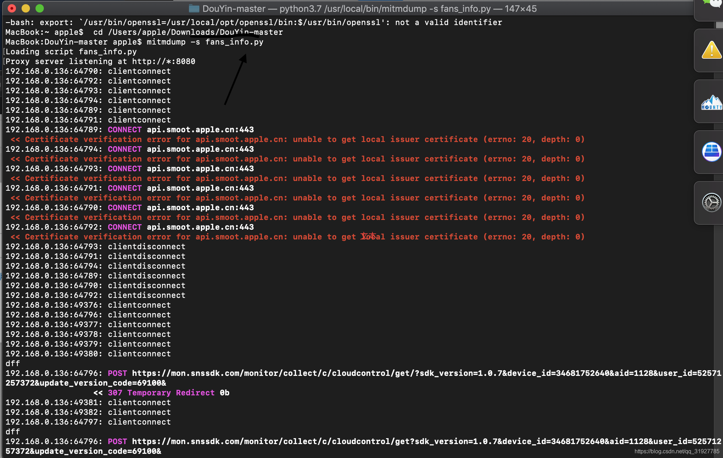Click the 'cd /Users/apple/Downloads/DouYin-master' command
This screenshot has width=723, height=458.
pos(188,32)
